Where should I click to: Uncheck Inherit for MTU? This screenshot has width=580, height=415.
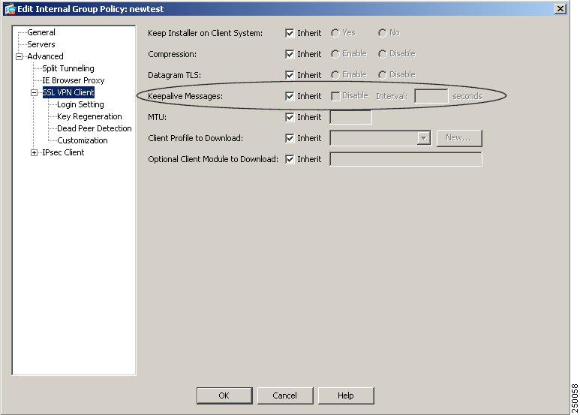pos(290,117)
